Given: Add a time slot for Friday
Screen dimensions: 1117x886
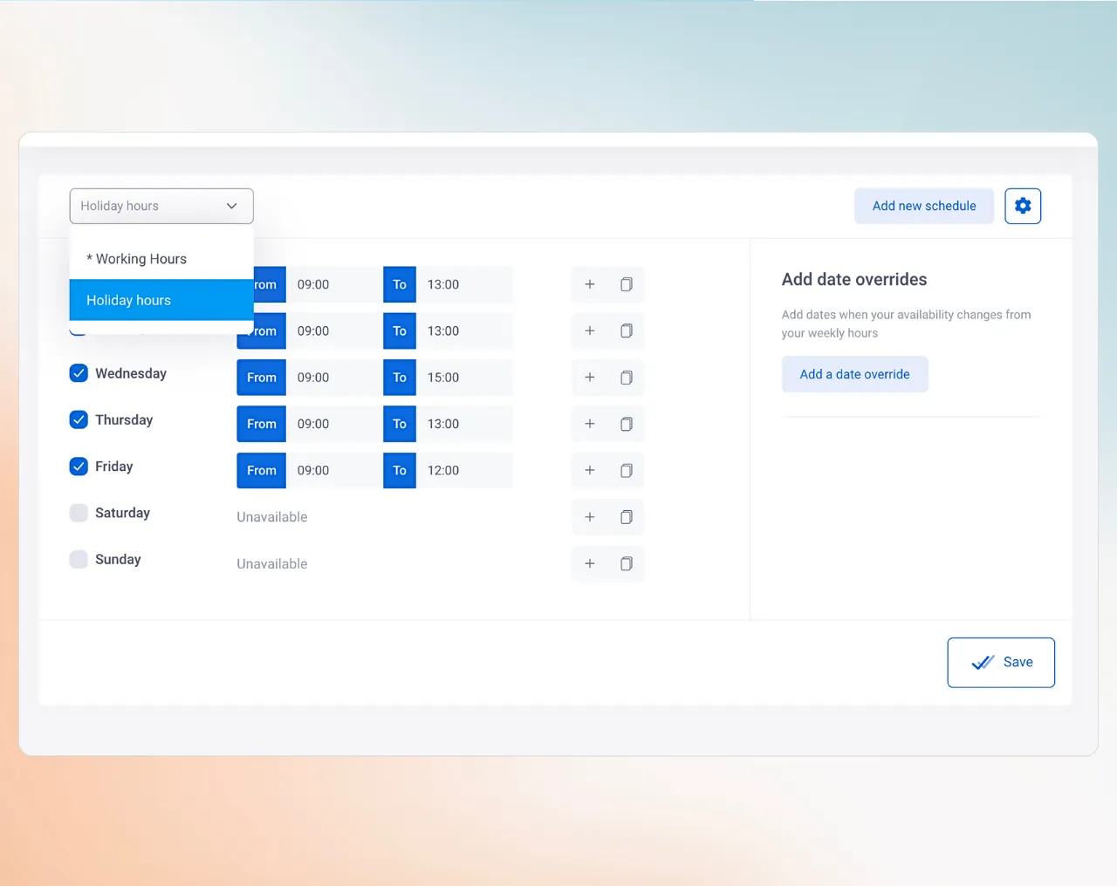Looking at the screenshot, I should (x=590, y=470).
